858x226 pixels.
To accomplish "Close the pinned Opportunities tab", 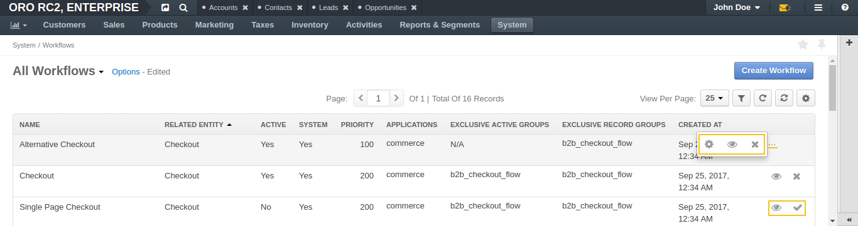I will click(413, 8).
